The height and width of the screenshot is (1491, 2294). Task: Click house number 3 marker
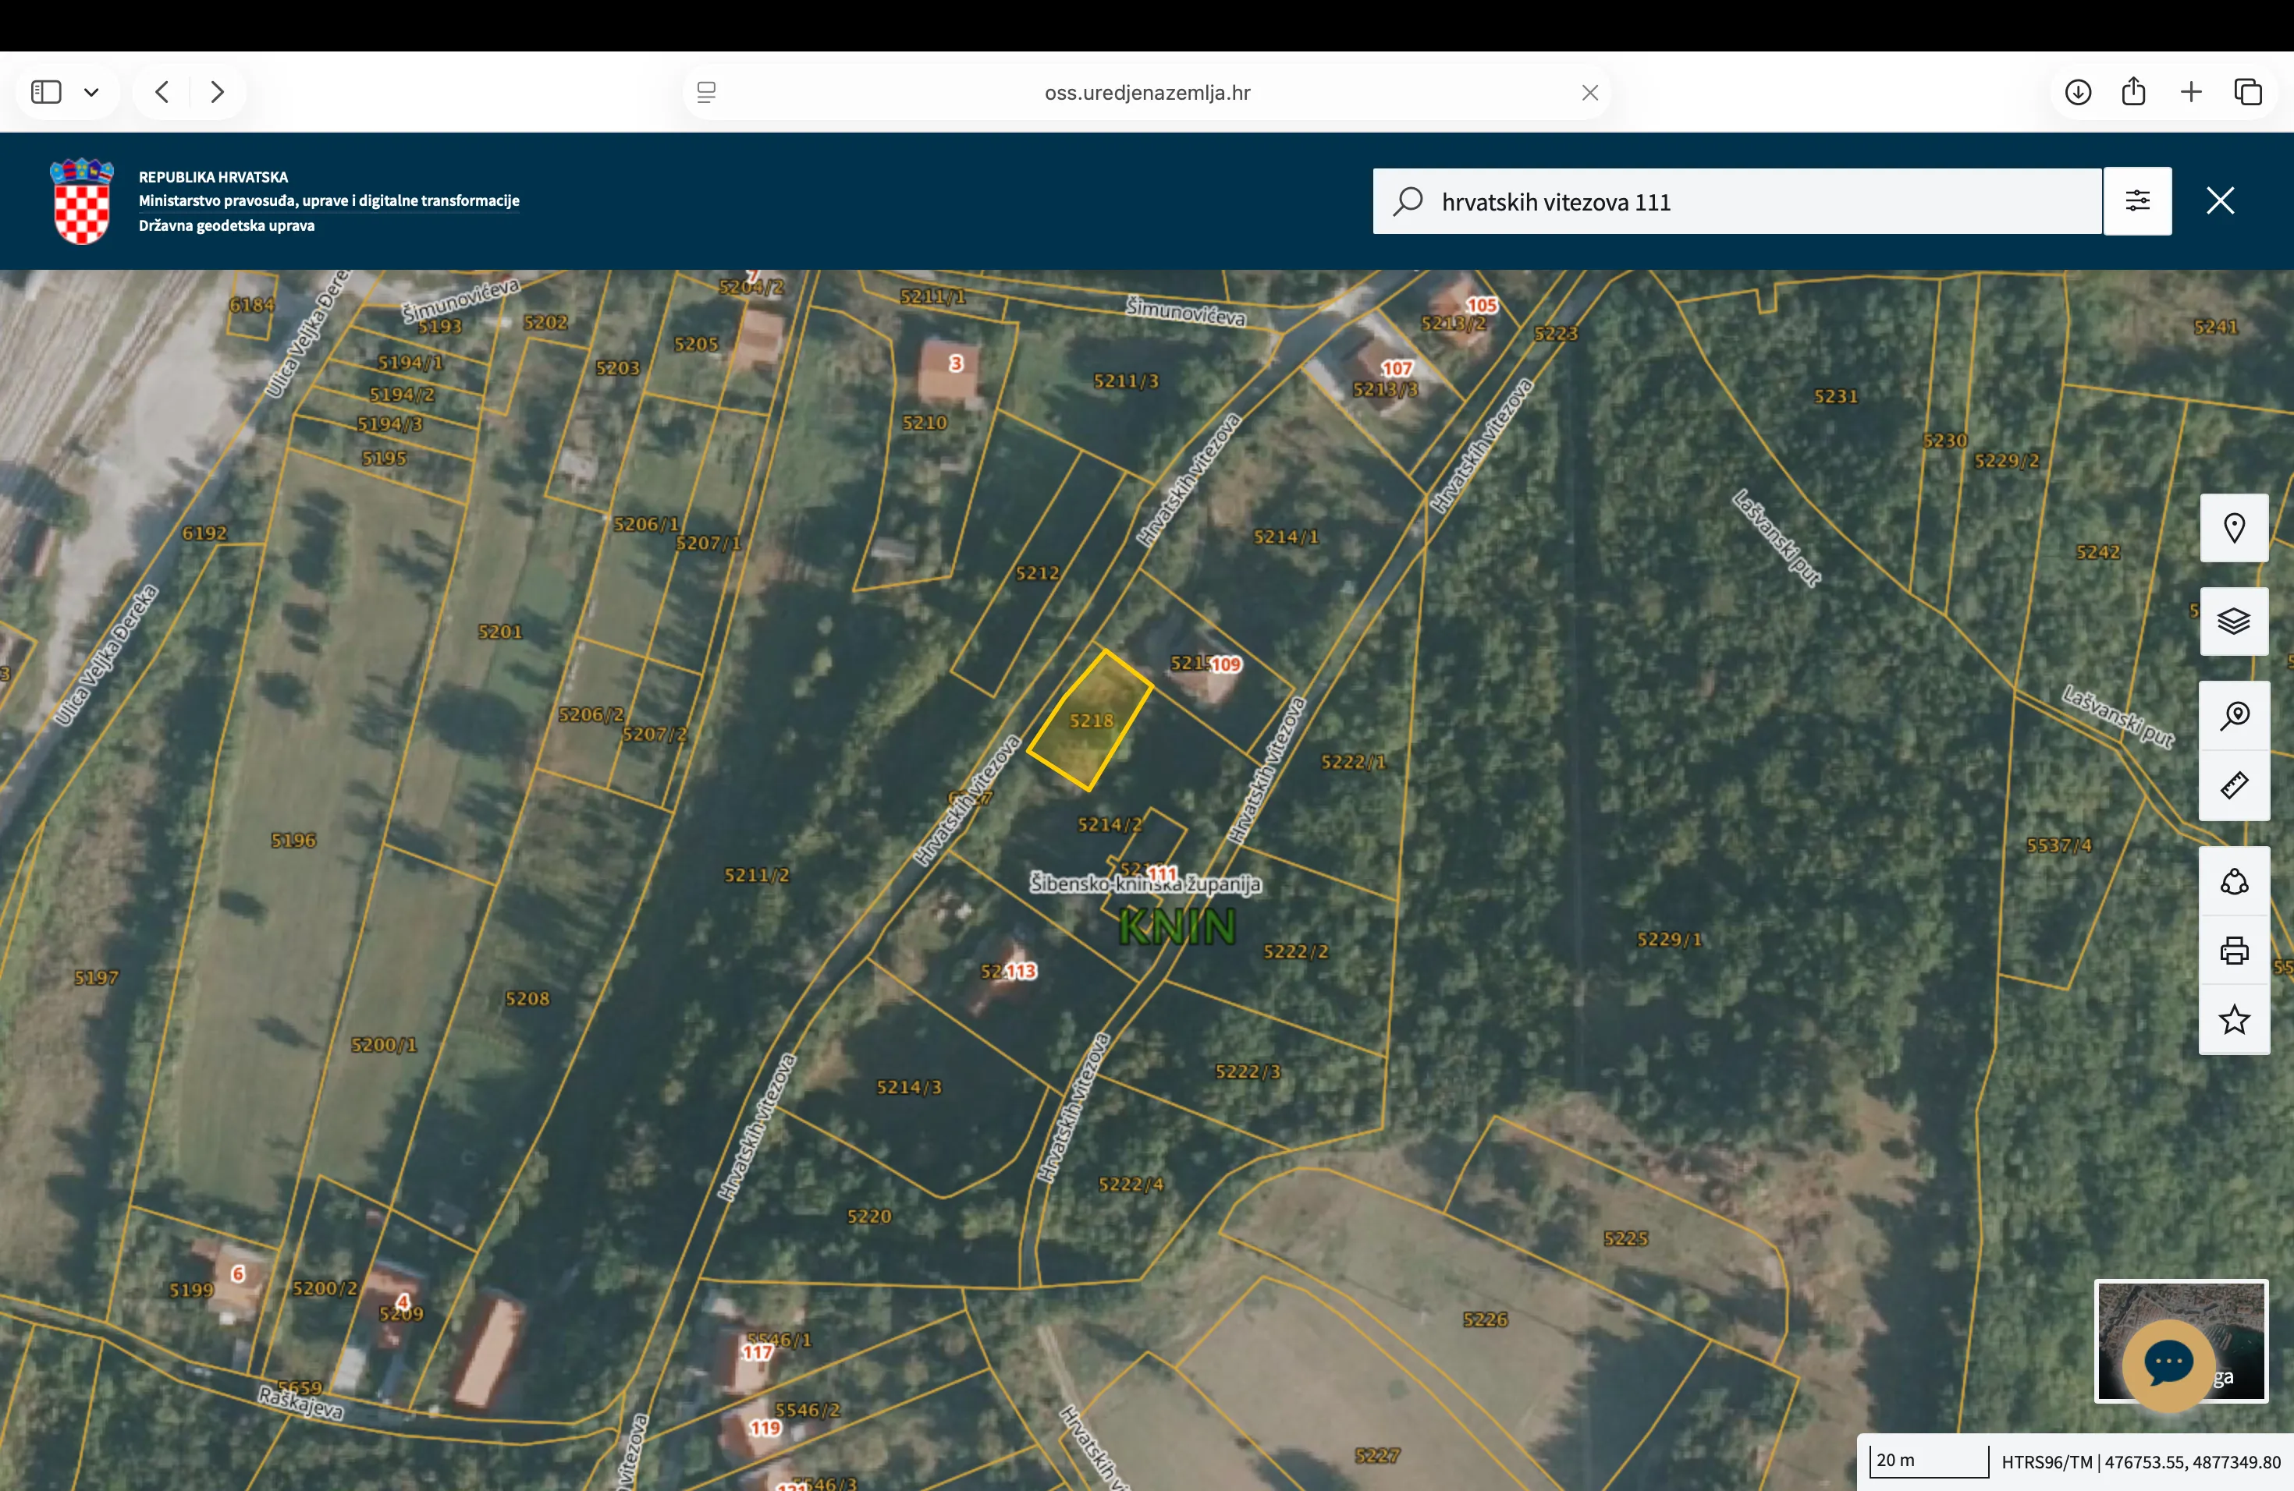tap(956, 363)
